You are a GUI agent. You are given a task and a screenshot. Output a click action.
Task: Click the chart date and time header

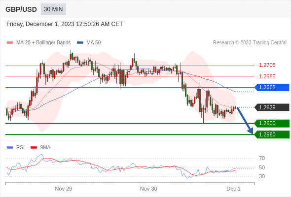coord(65,24)
